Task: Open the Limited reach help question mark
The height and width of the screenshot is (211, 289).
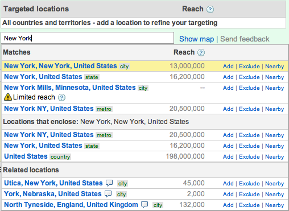Action: point(61,97)
